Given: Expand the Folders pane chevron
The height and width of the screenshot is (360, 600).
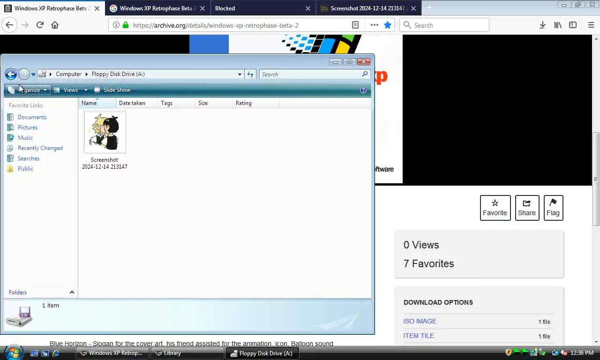Looking at the screenshot, I should pyautogui.click(x=72, y=292).
